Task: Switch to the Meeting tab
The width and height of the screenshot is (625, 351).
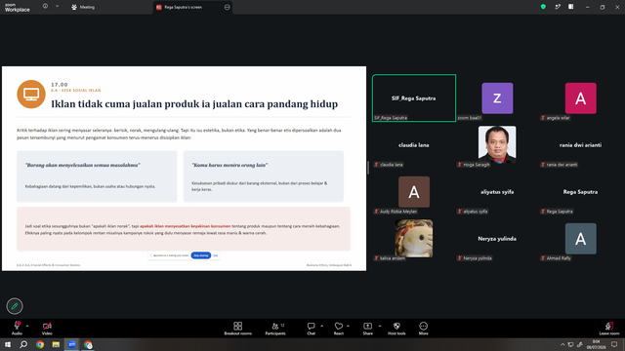Action: point(83,7)
